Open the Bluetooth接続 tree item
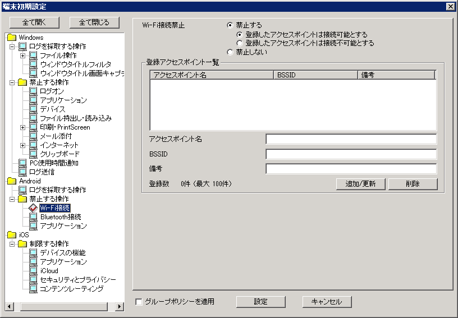 pyautogui.click(x=61, y=217)
